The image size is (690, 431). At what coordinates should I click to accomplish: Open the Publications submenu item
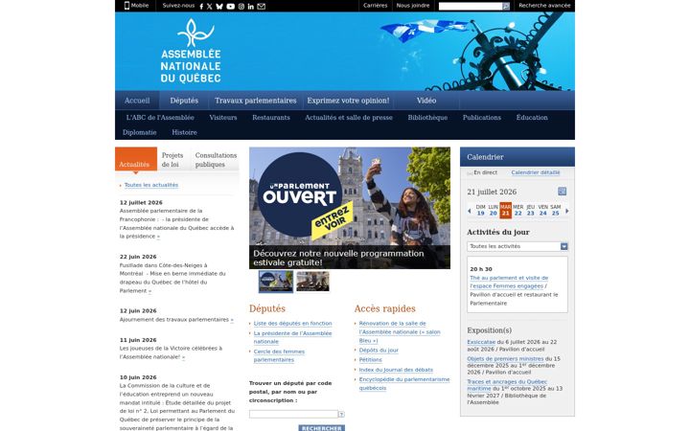click(482, 118)
